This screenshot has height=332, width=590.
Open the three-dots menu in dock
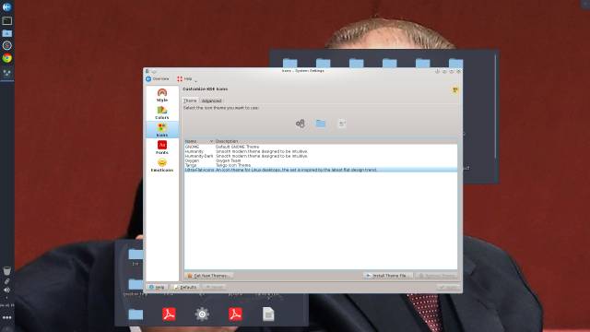6,317
